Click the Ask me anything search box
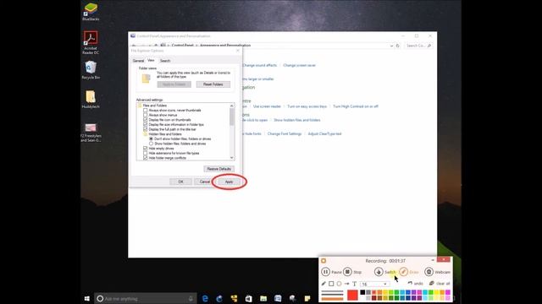The image size is (542, 304). click(x=145, y=298)
